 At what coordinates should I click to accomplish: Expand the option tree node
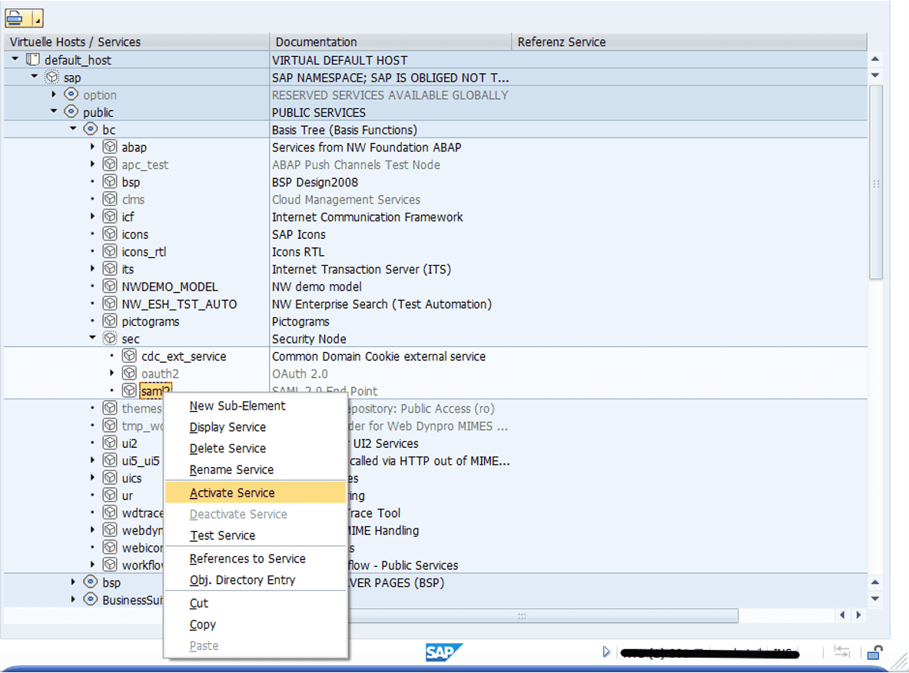tap(54, 94)
